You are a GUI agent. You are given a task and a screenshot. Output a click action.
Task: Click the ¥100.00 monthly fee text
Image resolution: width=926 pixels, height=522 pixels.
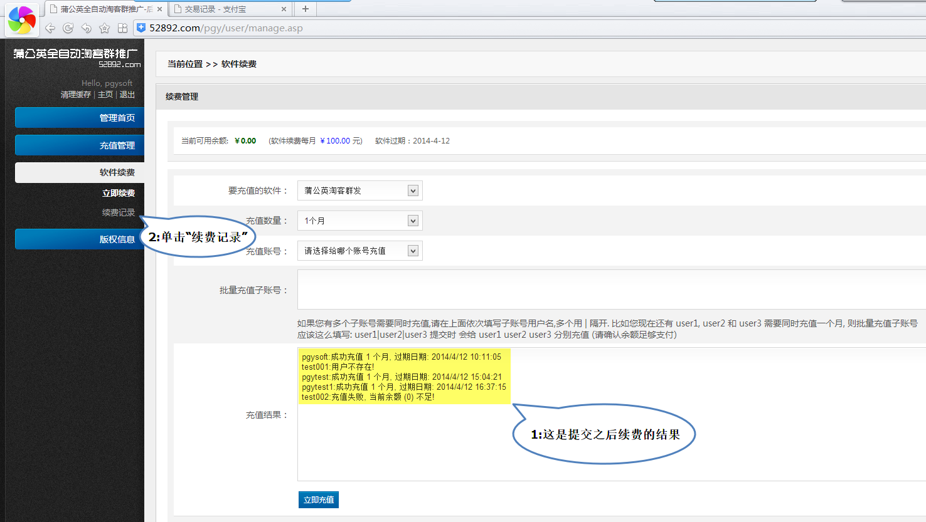(335, 141)
